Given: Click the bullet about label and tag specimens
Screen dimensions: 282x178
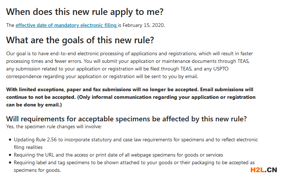Looking at the screenshot, I should click(134, 166).
